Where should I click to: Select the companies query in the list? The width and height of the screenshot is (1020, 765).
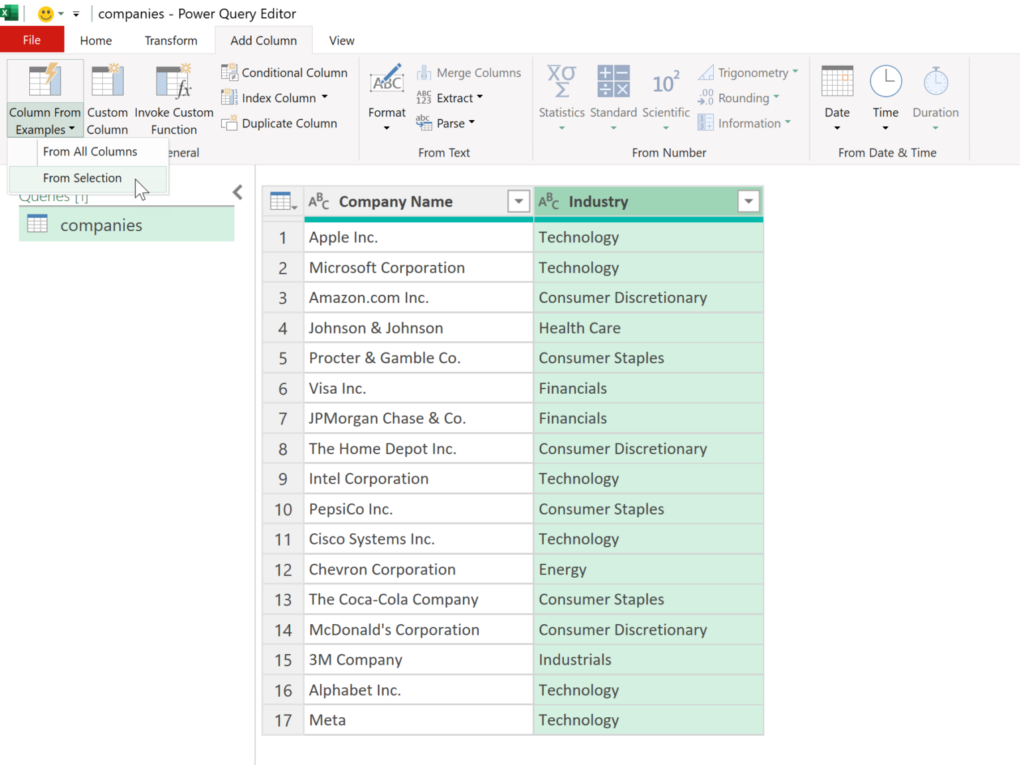point(101,225)
